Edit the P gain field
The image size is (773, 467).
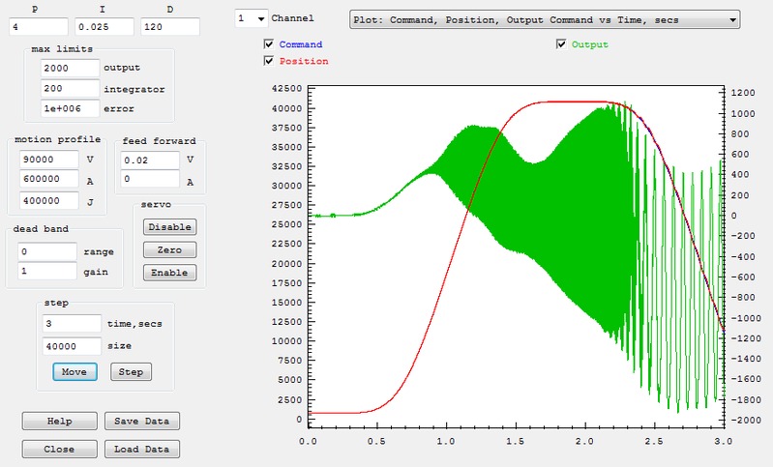39,26
